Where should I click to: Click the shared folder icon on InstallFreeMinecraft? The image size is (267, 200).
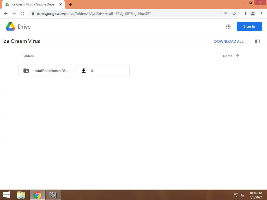(x=26, y=71)
